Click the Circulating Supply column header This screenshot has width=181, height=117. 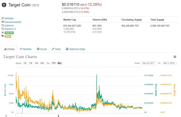point(132,20)
